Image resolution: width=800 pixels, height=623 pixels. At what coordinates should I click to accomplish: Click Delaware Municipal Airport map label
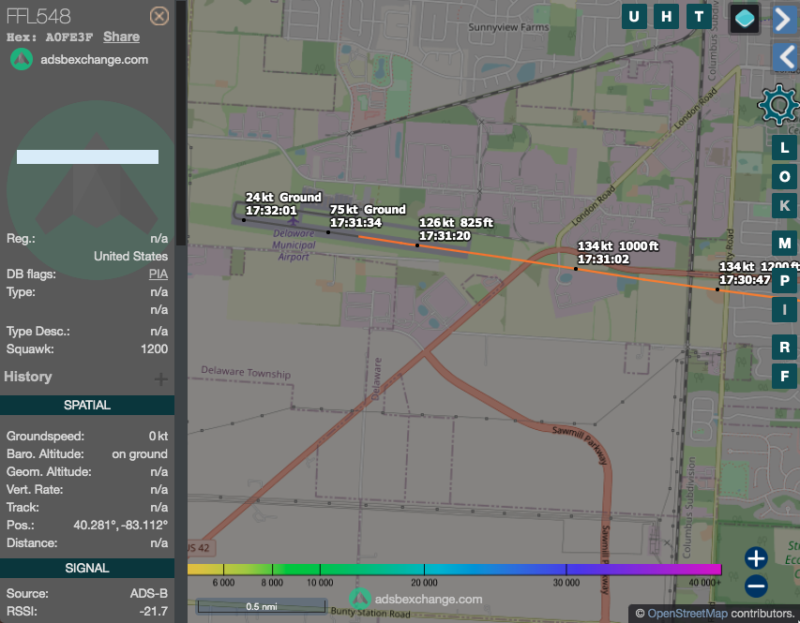coord(294,245)
